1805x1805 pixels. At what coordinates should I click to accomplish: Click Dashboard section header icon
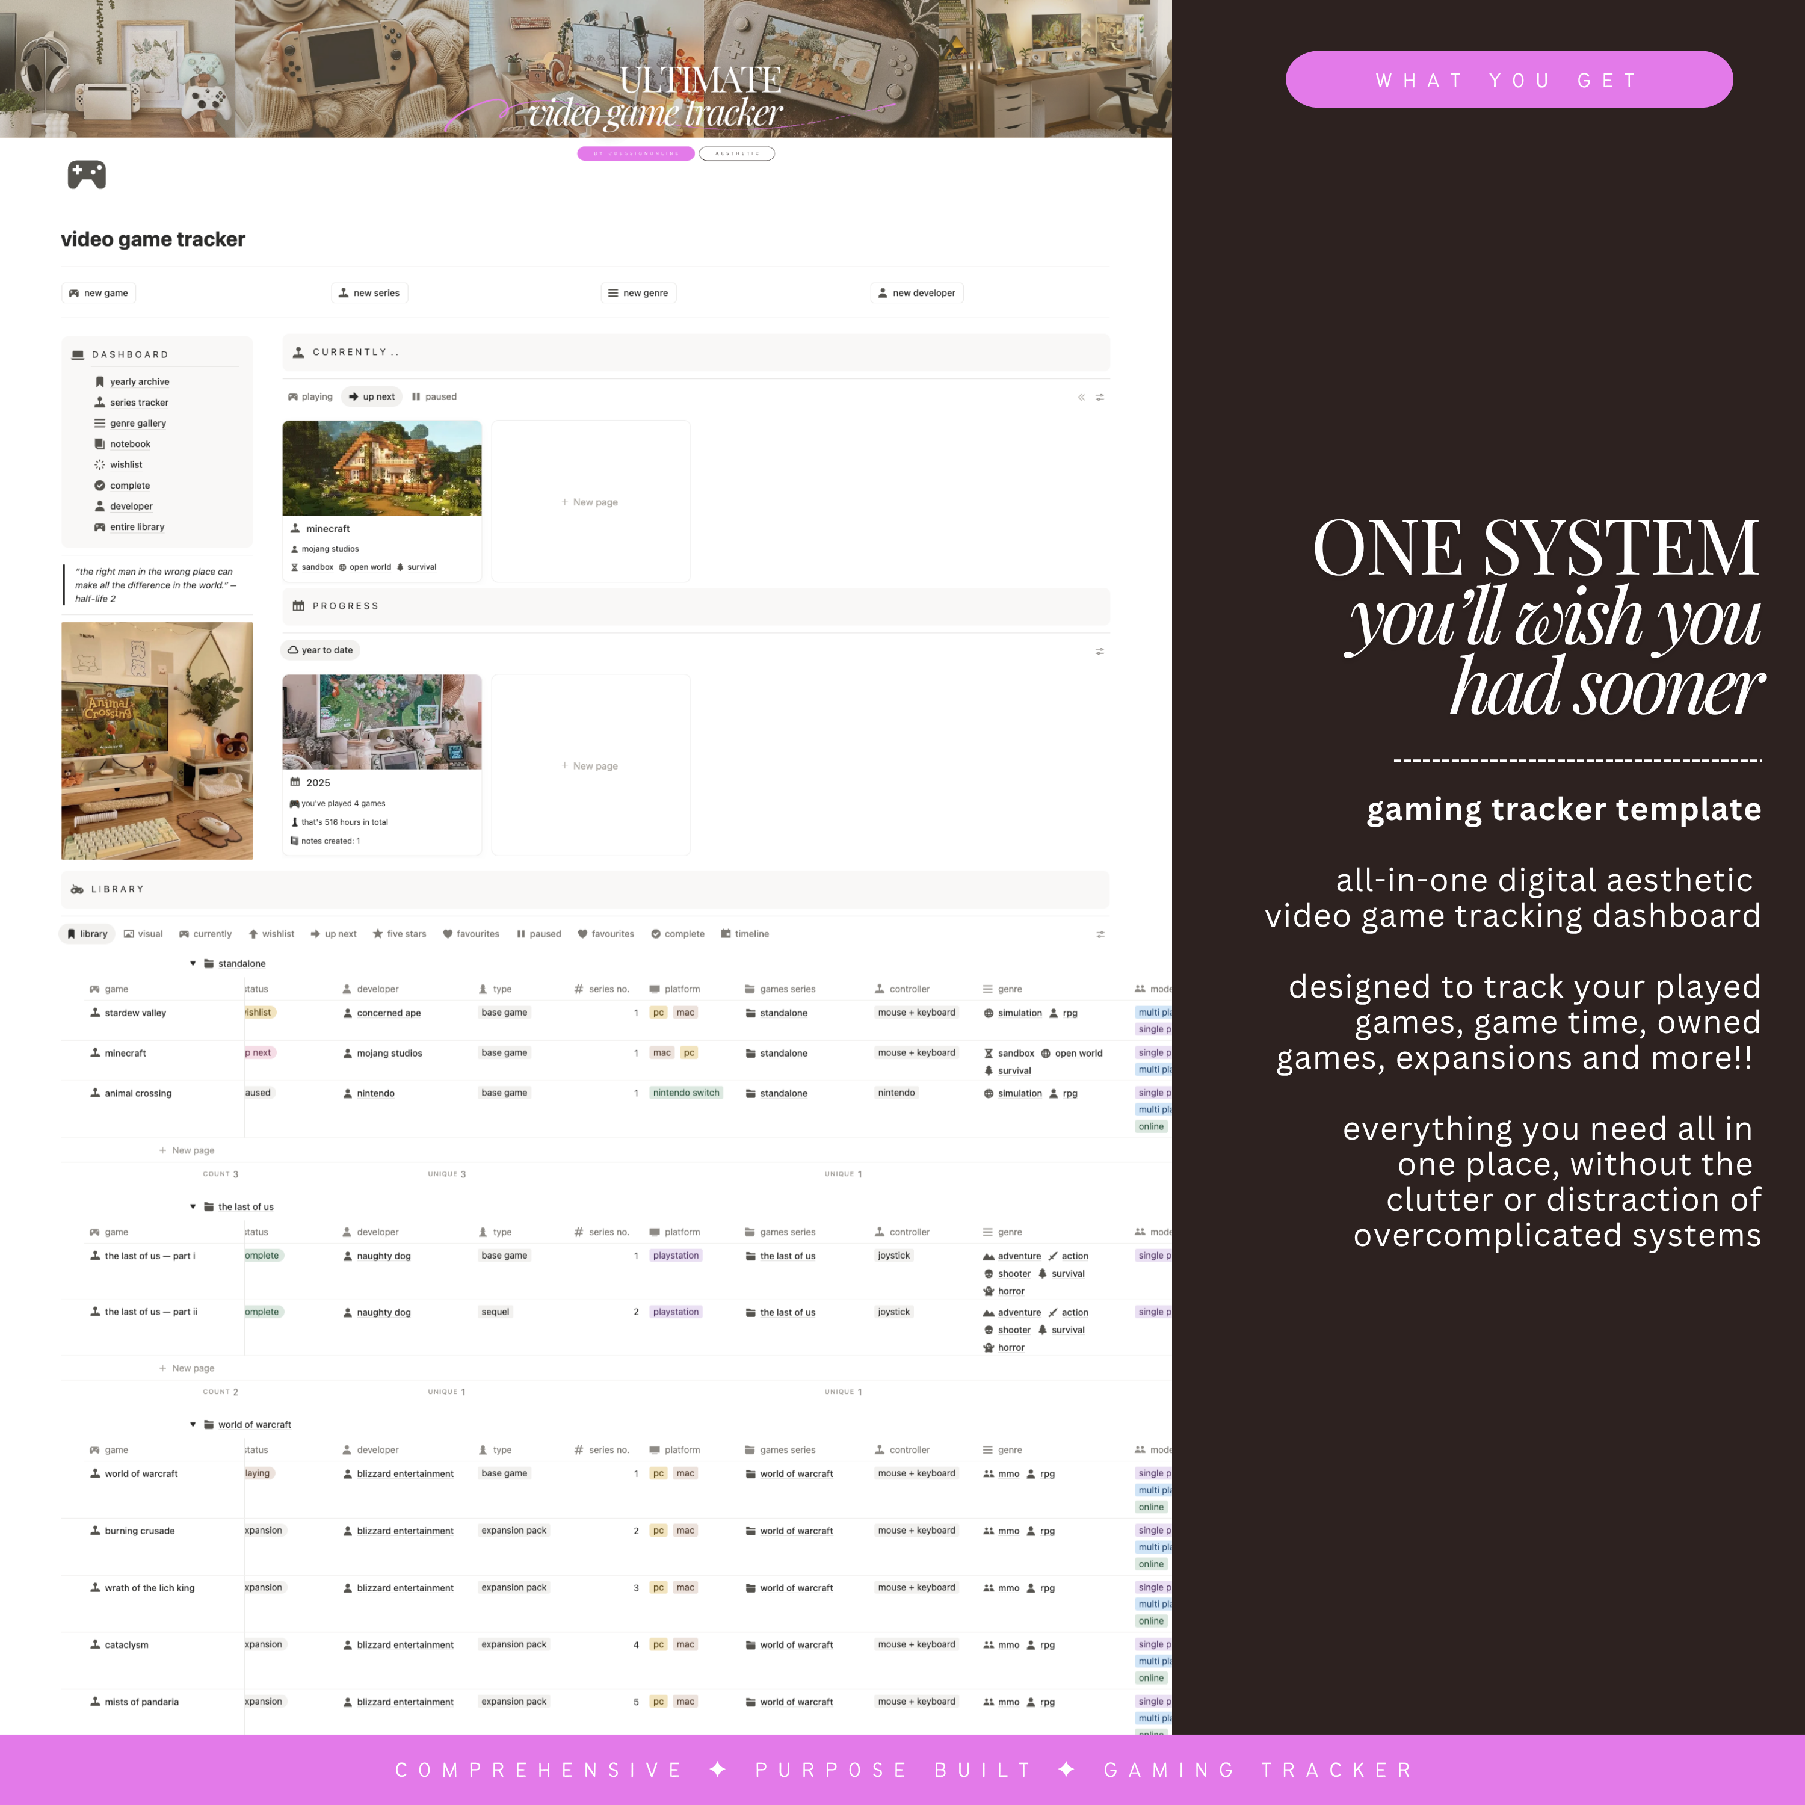[x=78, y=355]
